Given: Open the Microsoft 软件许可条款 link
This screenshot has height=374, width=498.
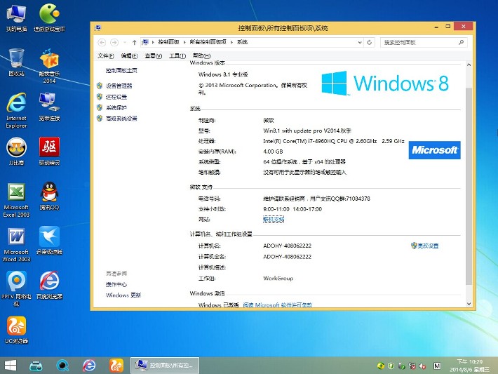Looking at the screenshot, I should coord(278,305).
